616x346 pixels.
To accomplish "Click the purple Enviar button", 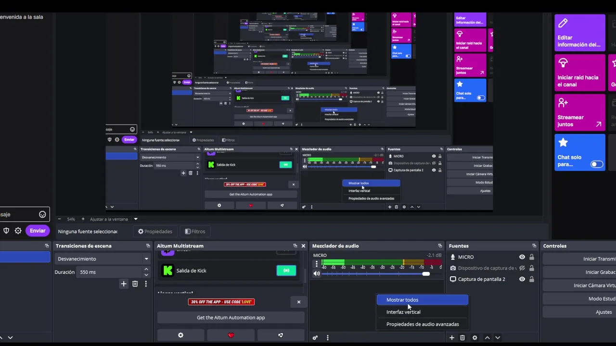I will 38,231.
